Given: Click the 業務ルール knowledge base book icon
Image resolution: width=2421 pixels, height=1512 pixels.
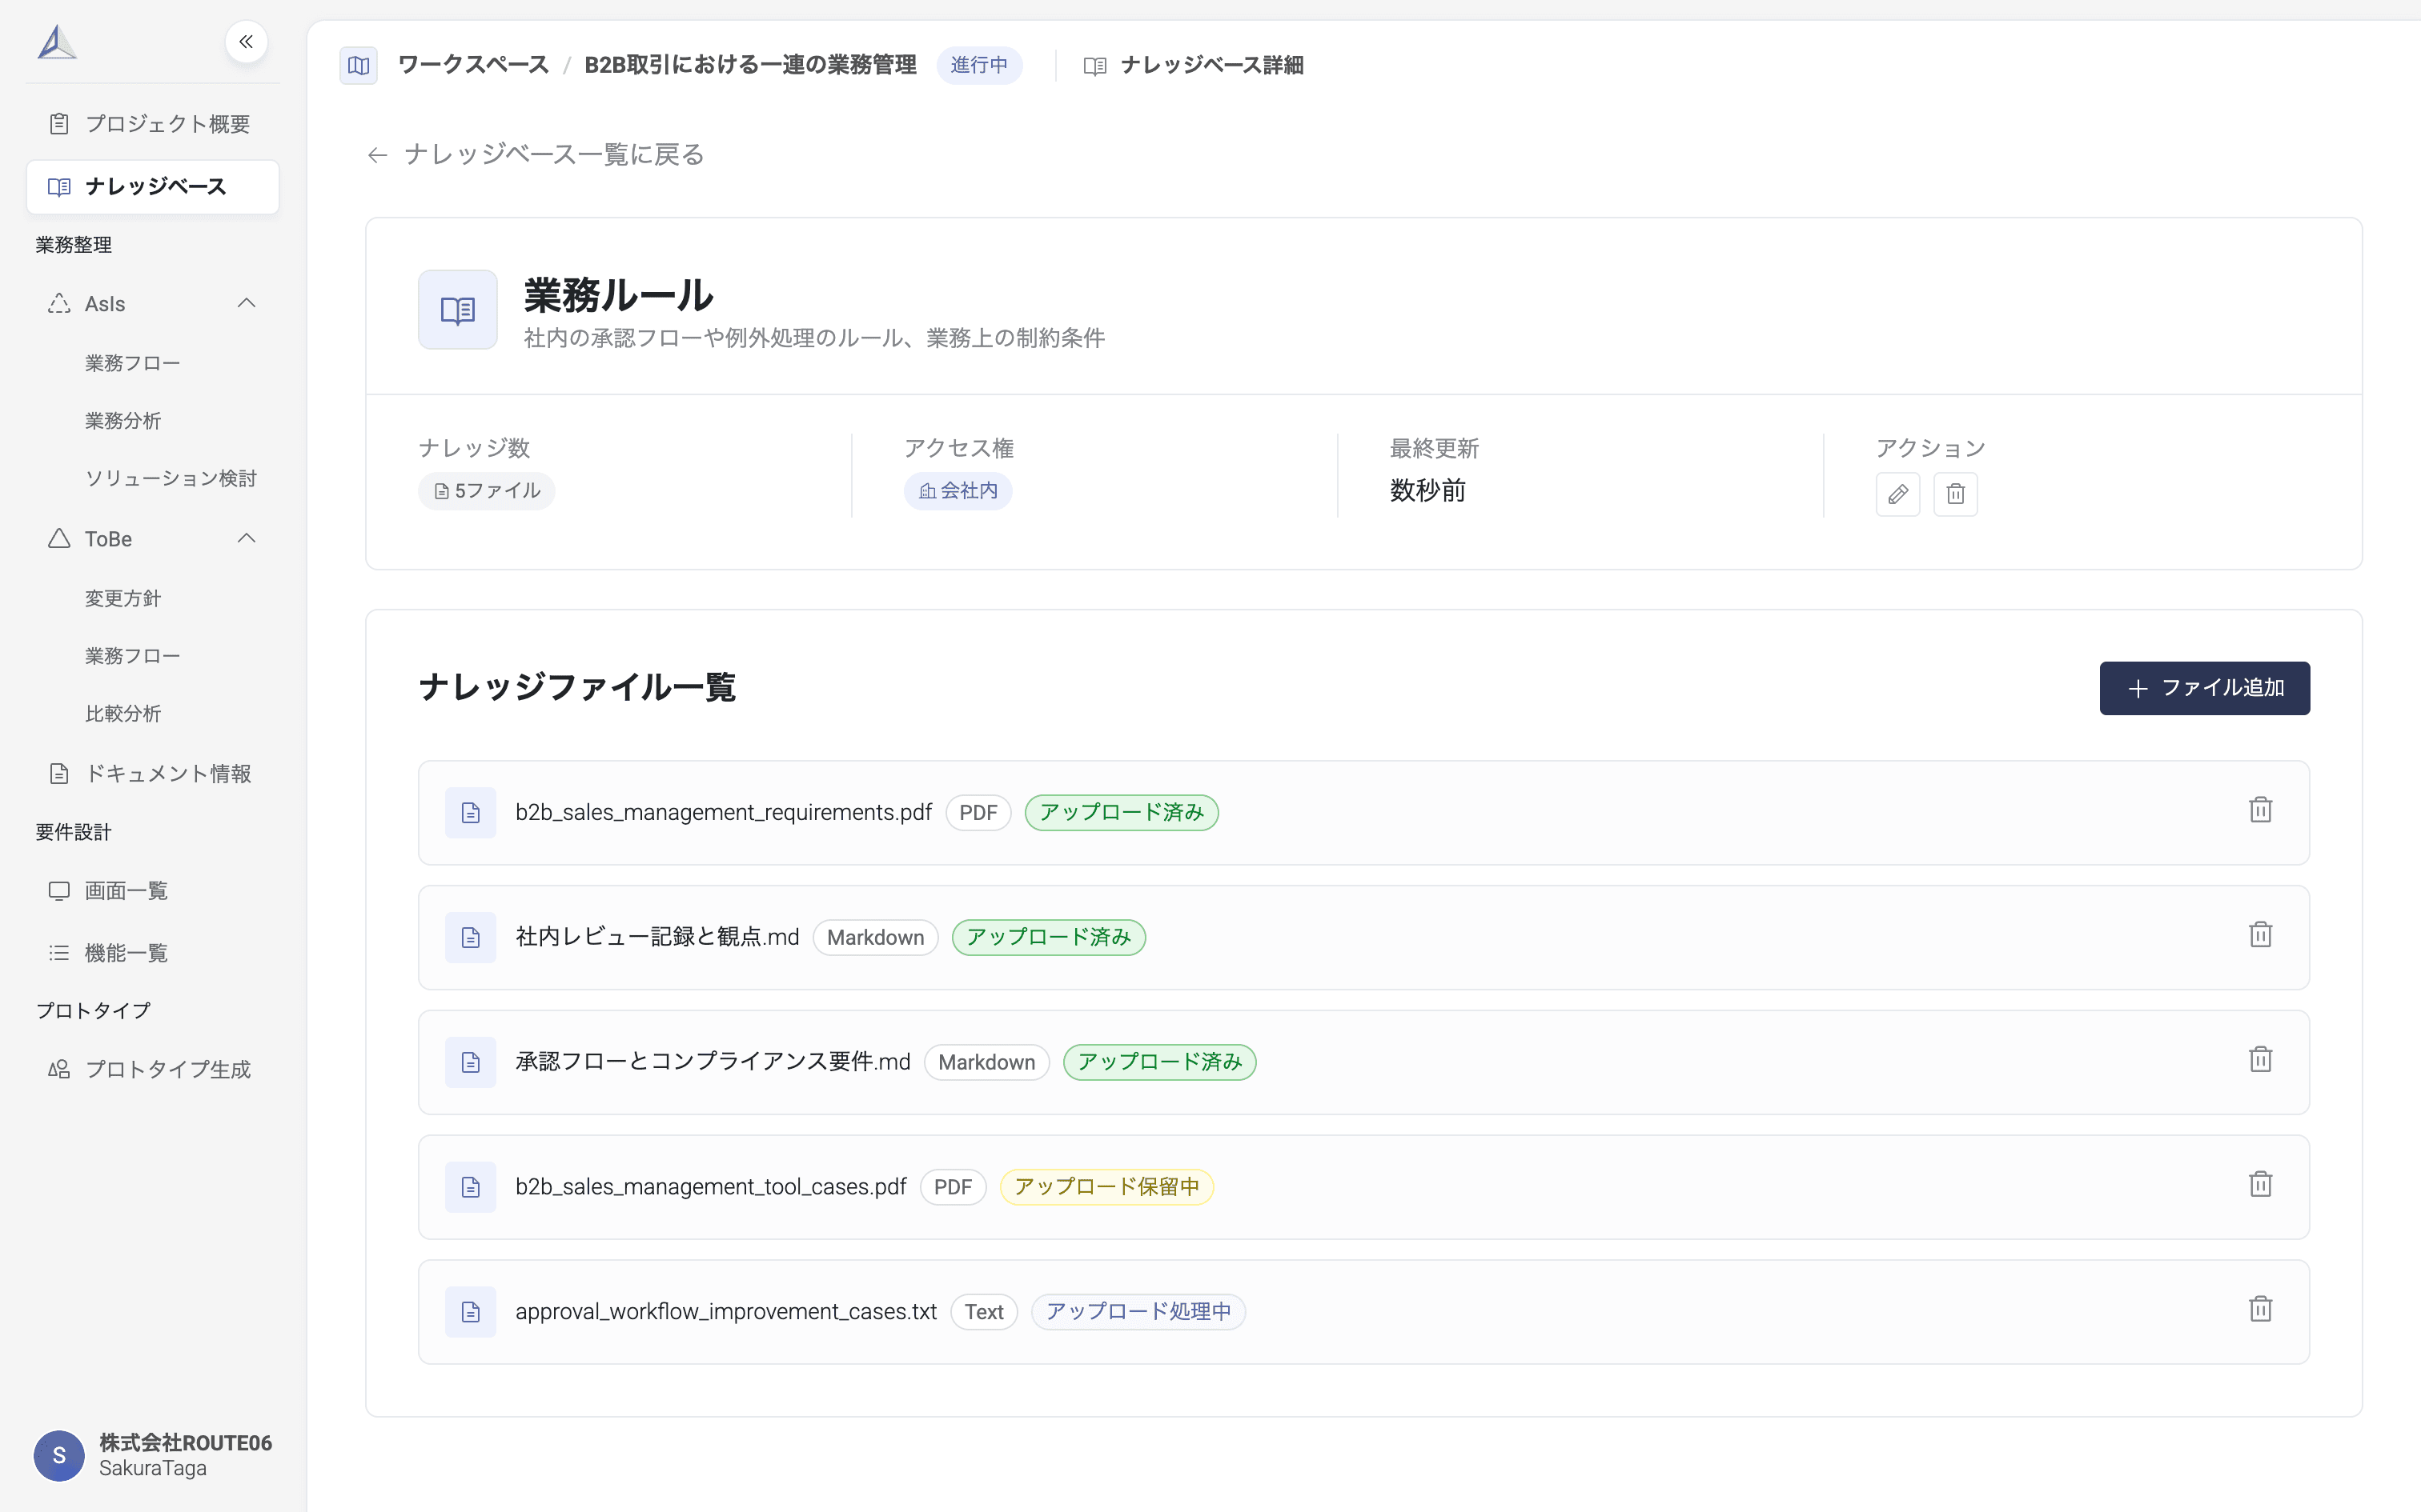Looking at the screenshot, I should pyautogui.click(x=456, y=309).
